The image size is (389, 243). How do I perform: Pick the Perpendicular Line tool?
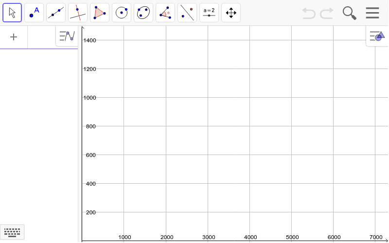click(x=78, y=13)
